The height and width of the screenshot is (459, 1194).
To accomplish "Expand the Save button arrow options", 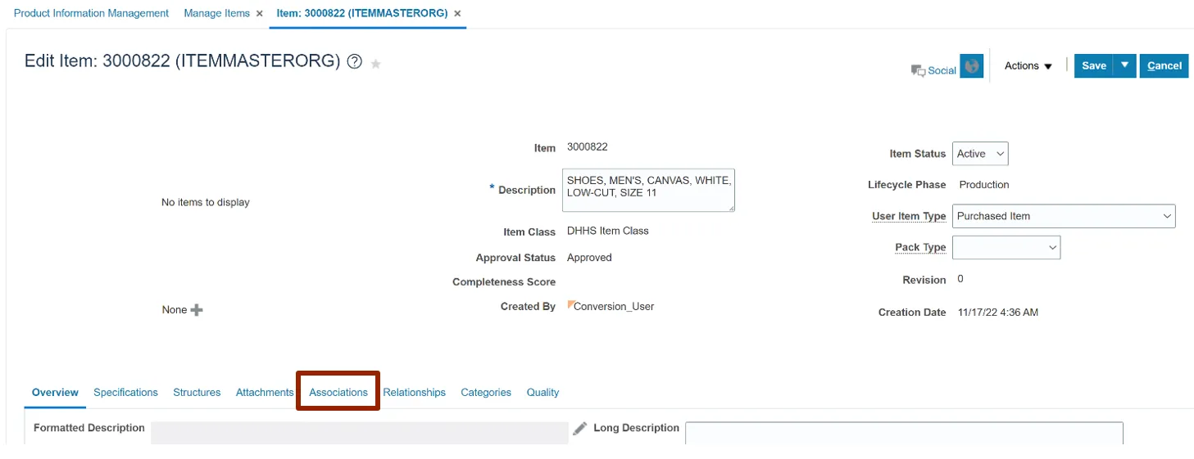I will pyautogui.click(x=1125, y=66).
